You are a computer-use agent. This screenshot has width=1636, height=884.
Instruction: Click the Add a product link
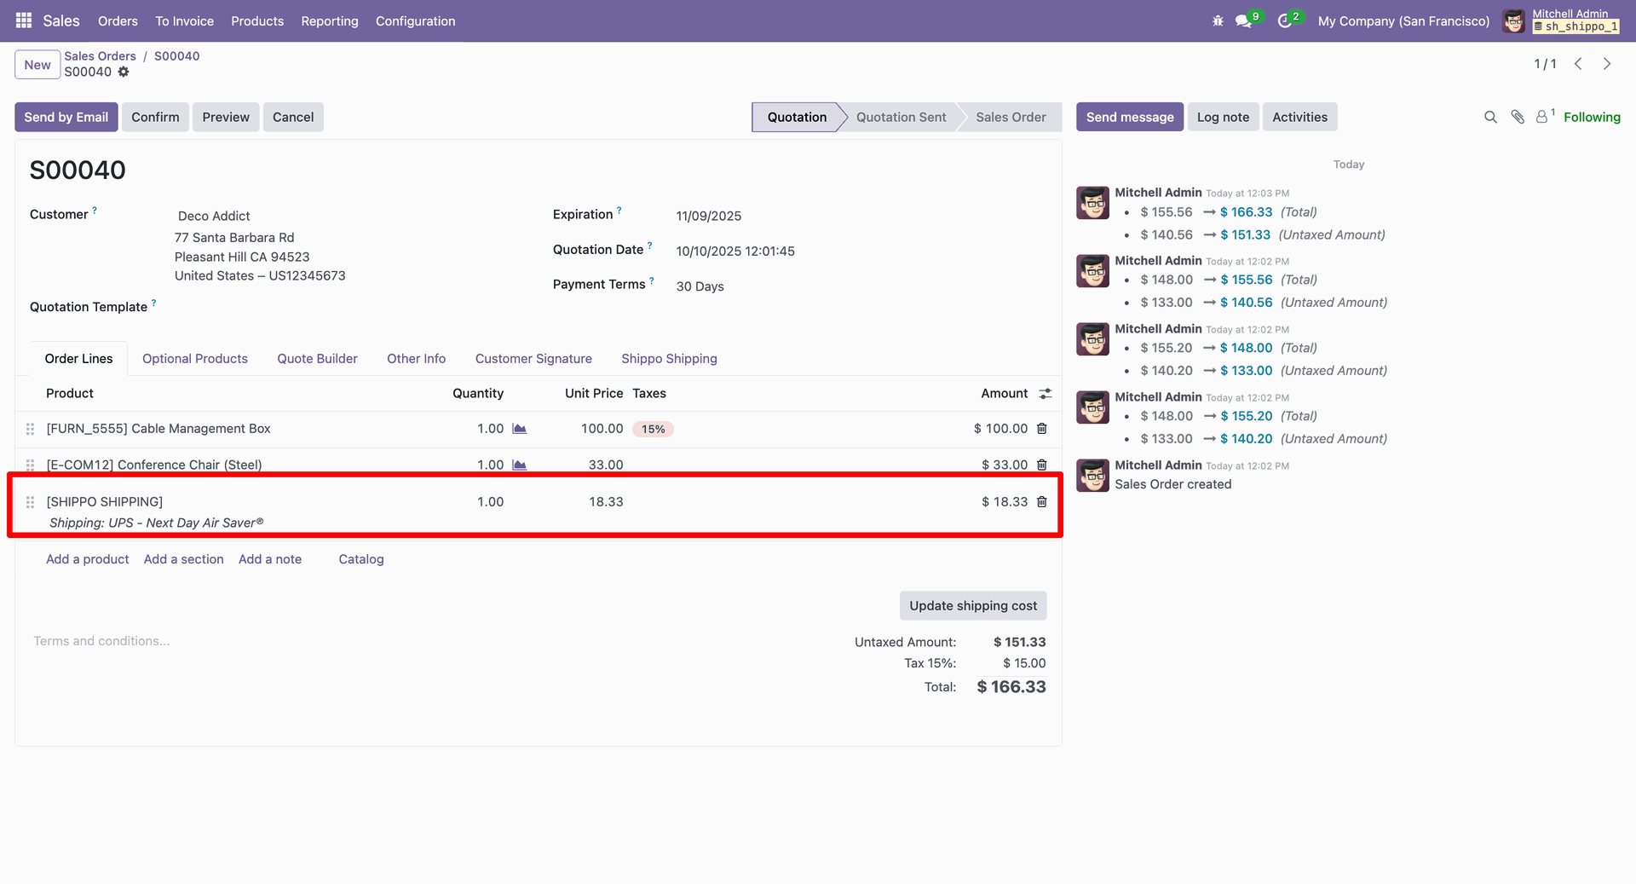coord(88,559)
